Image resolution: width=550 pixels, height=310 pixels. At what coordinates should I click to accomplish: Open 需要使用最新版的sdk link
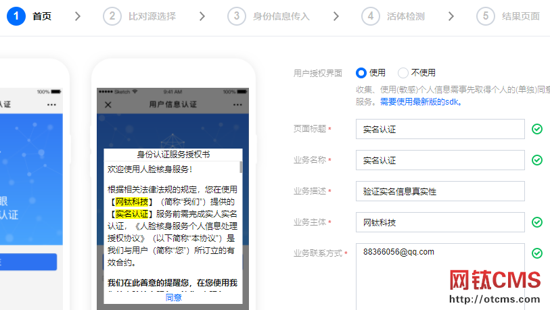[421, 102]
